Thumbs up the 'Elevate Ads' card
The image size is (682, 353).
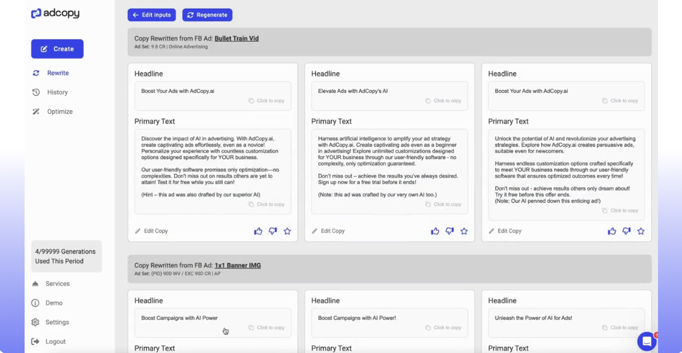click(x=435, y=231)
